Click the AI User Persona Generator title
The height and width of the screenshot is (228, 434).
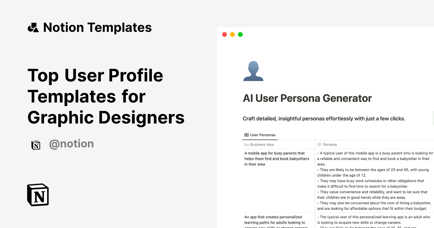coord(307,98)
